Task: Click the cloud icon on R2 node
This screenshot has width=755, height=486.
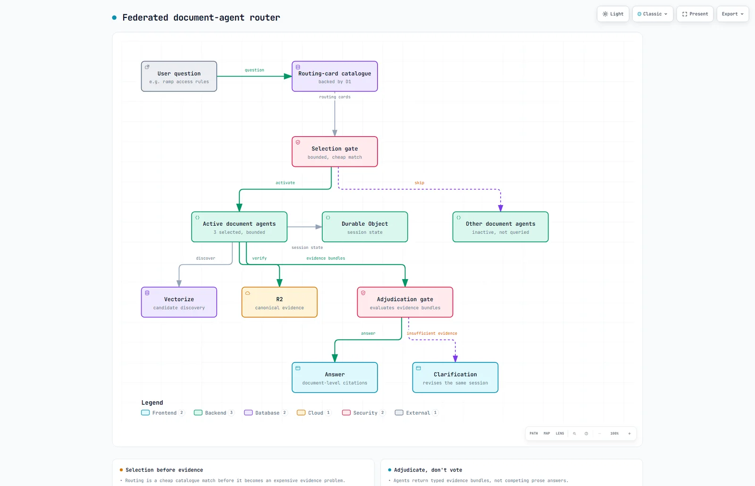Action: point(248,293)
